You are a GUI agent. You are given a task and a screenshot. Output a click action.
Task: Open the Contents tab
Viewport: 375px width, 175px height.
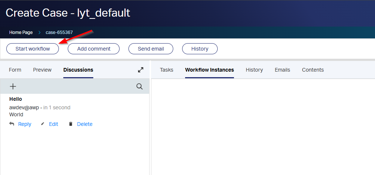click(x=313, y=70)
